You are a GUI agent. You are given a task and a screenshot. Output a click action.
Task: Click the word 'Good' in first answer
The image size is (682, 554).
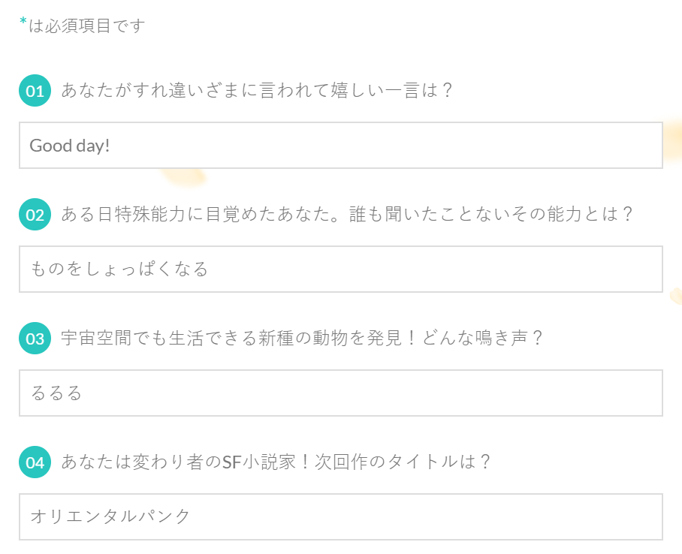[50, 146]
